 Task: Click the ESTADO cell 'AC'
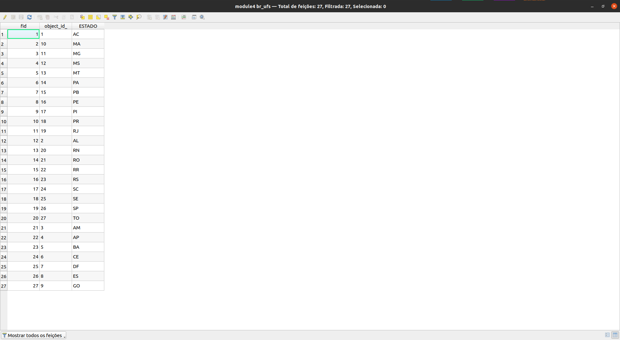click(88, 34)
